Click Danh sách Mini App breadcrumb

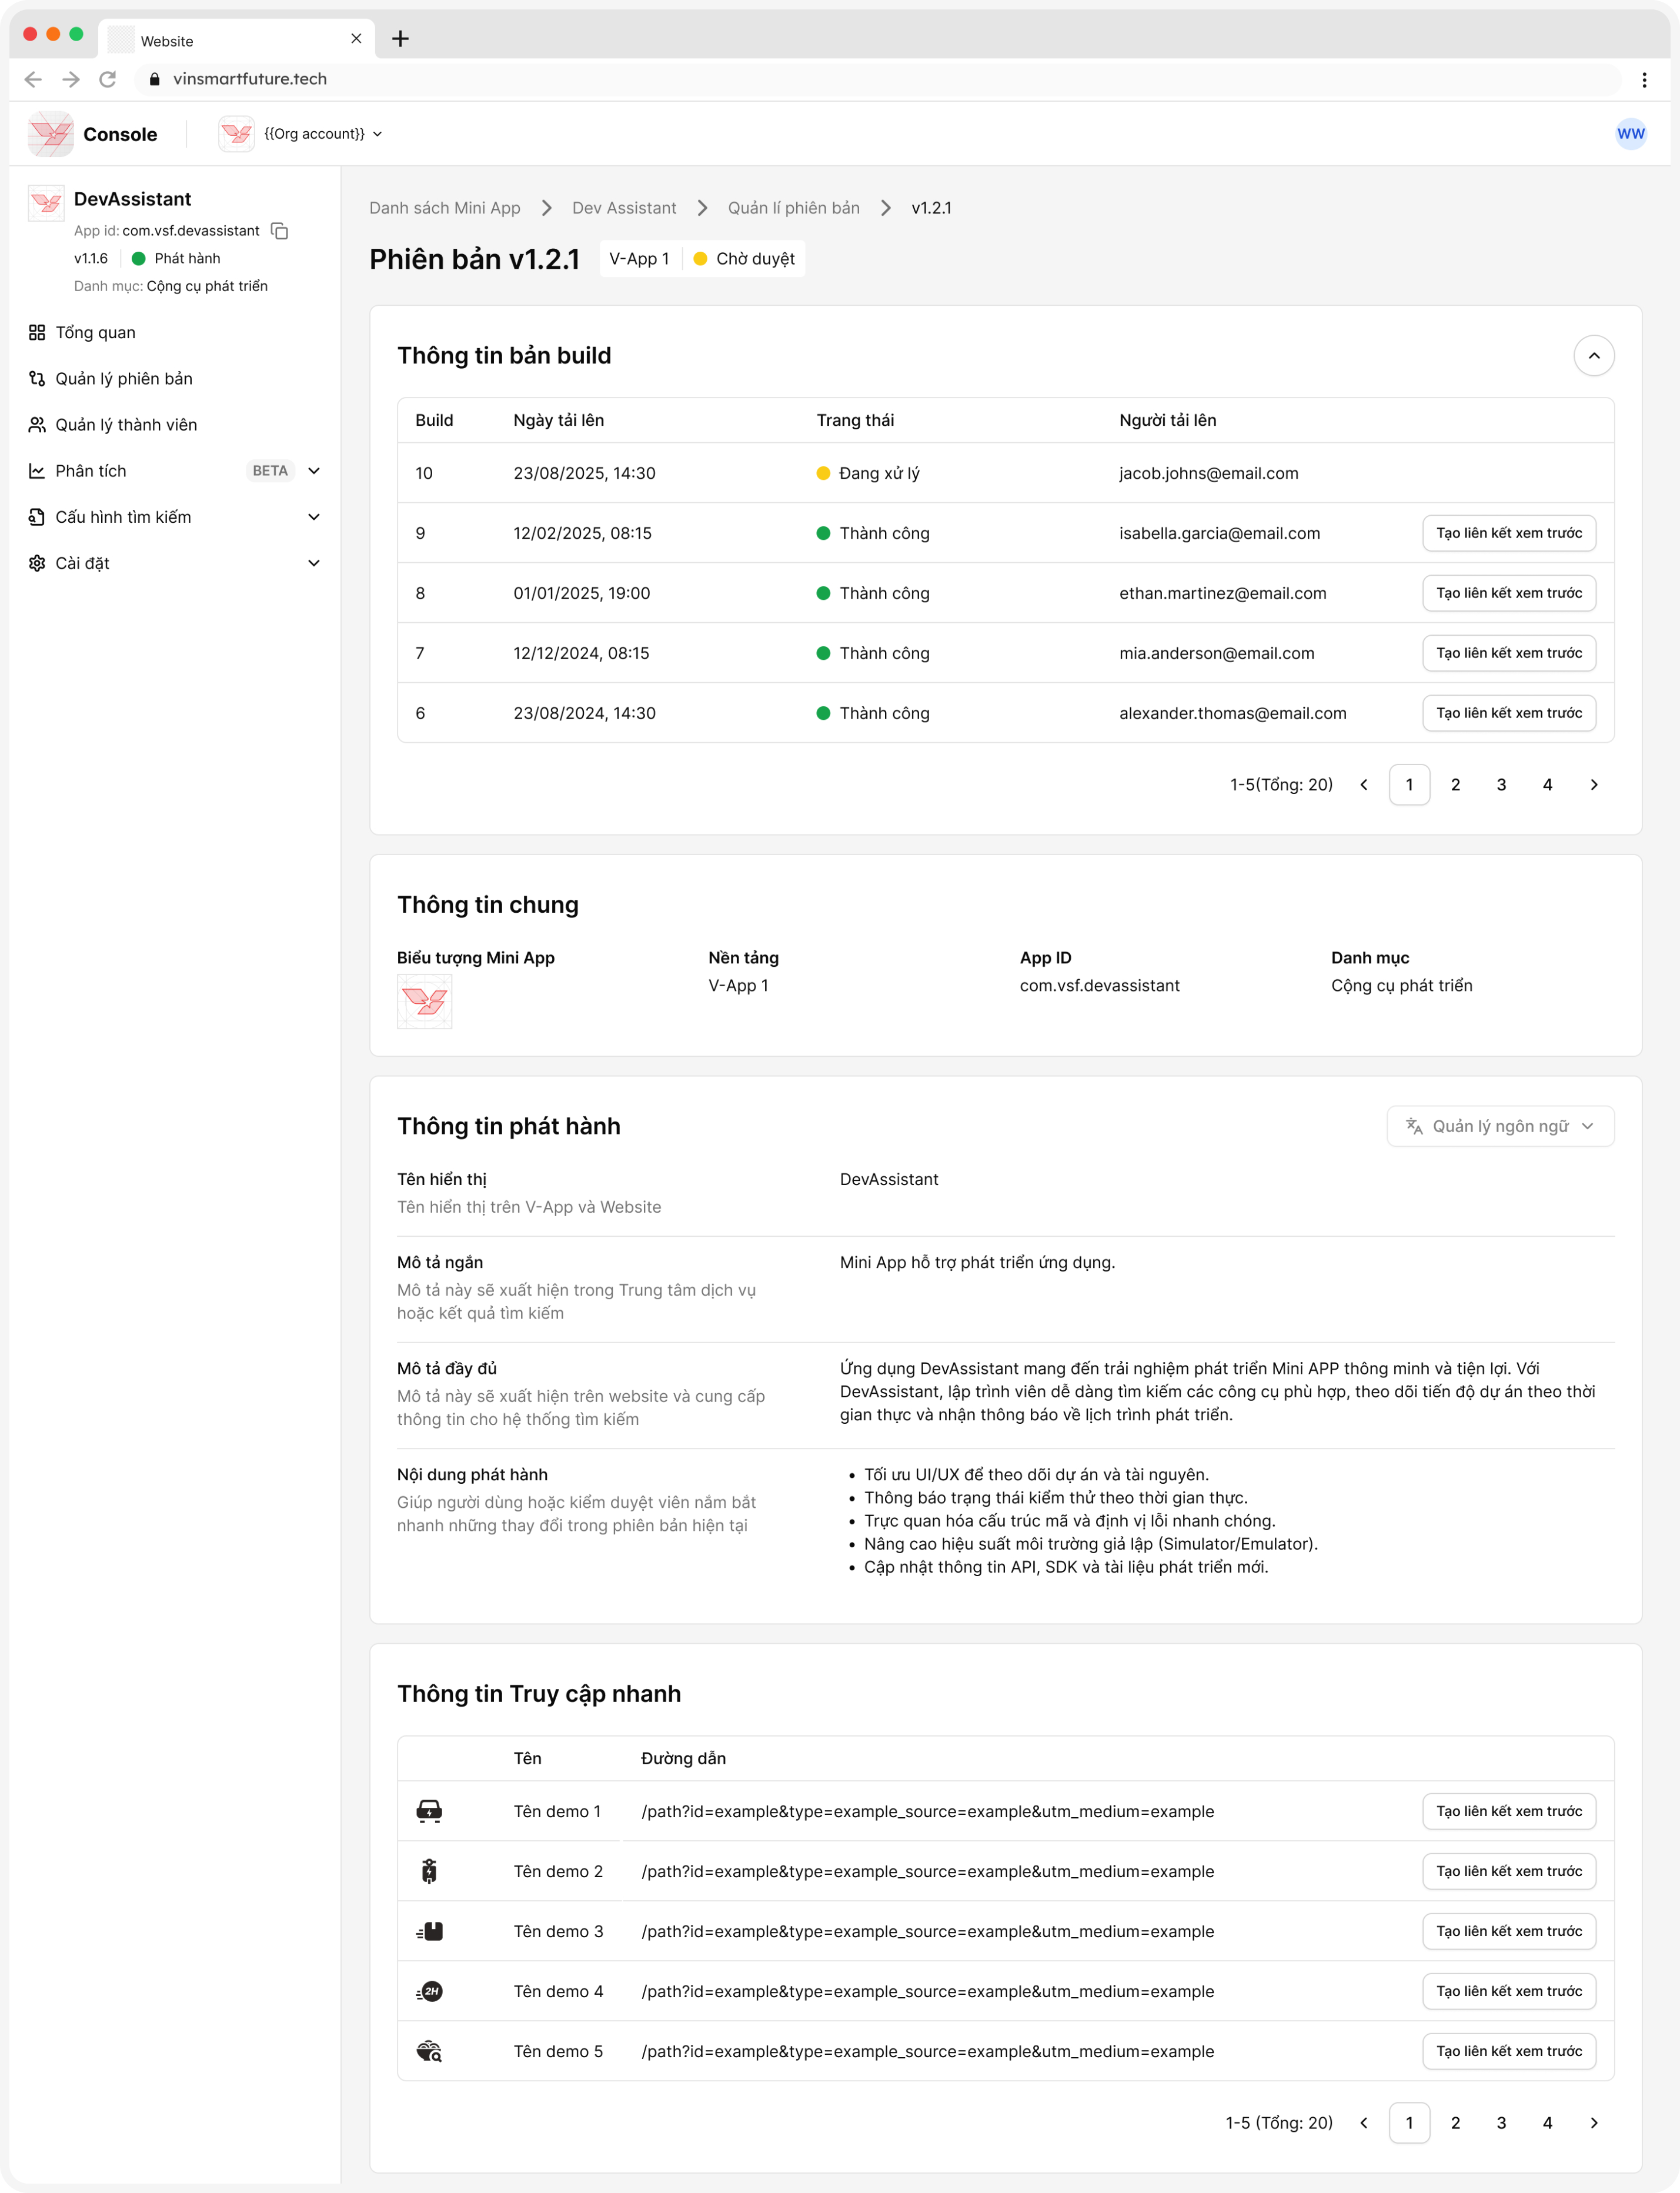[445, 208]
